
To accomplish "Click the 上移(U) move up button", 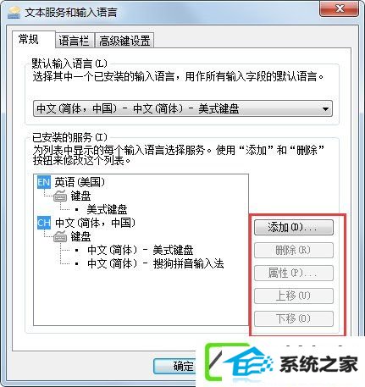I will pyautogui.click(x=294, y=296).
